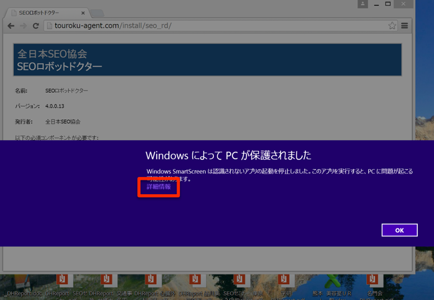Click the 発行者 value 全日本SEO協会
The image size is (434, 300).
tap(63, 121)
